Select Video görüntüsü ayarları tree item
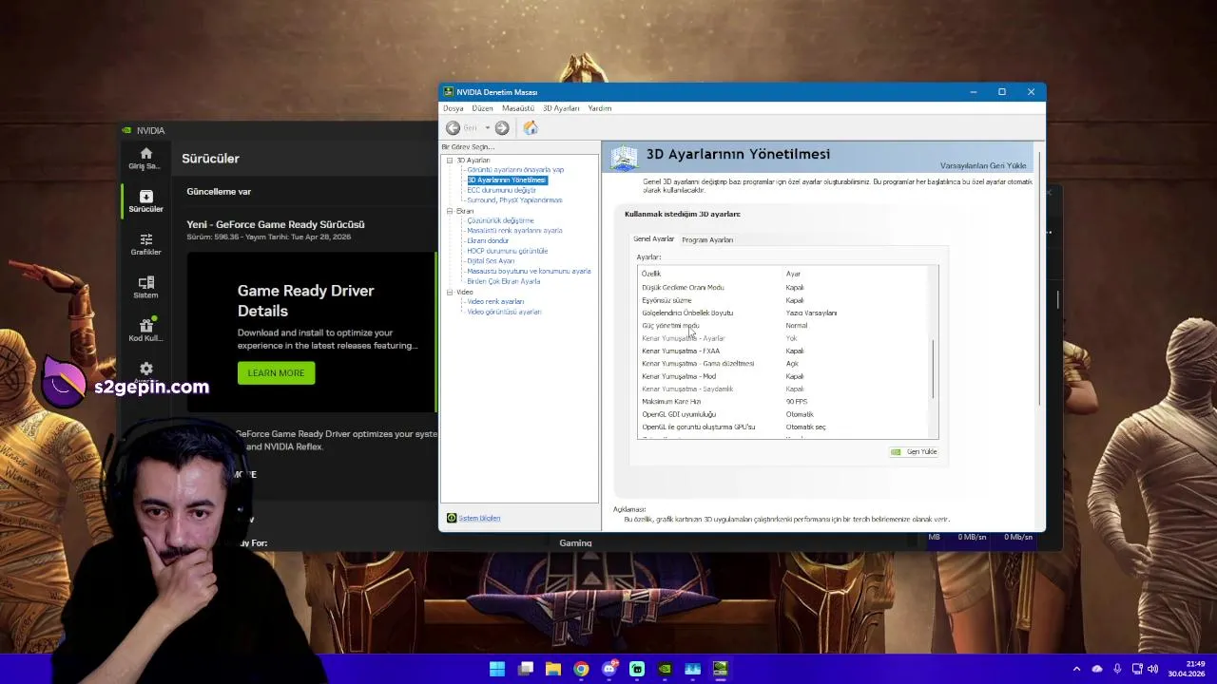The height and width of the screenshot is (684, 1217). (504, 312)
